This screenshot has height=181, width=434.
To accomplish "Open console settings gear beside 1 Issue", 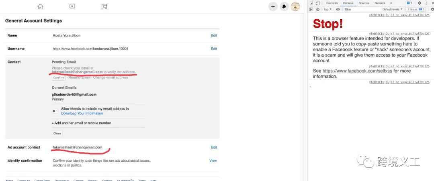I will click(432, 9).
